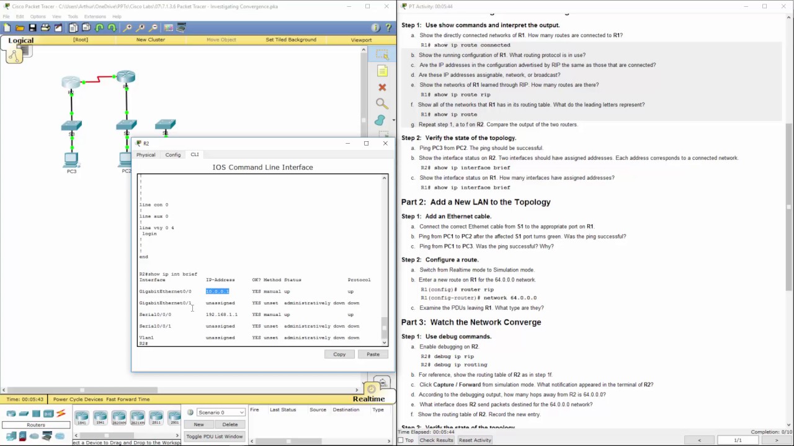Viewport: 794px width, 446px height.
Task: Click Toggle PDU List Window button
Action: [215, 437]
